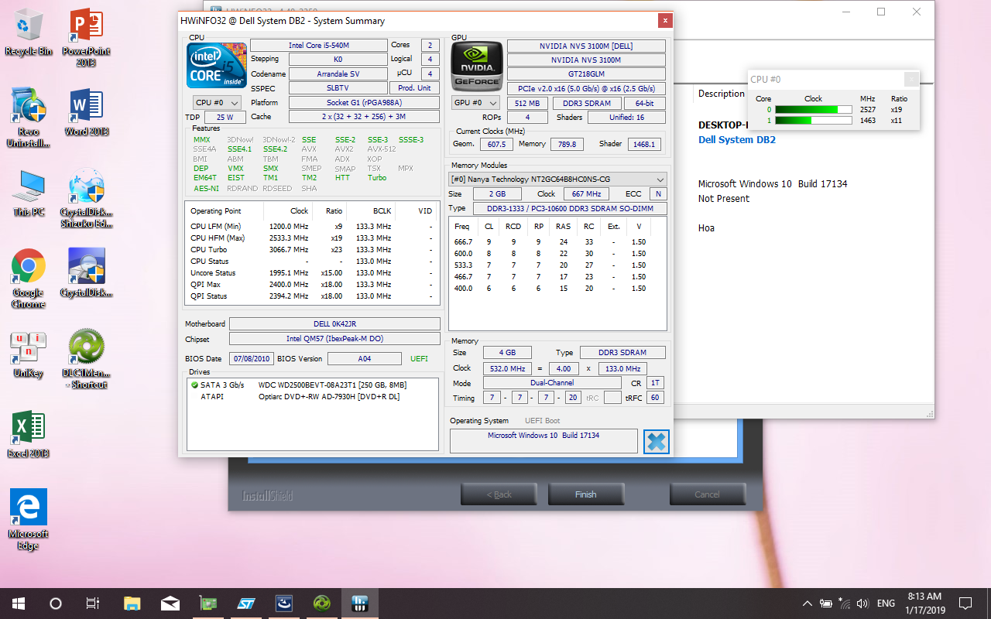The image size is (991, 619).
Task: Open CrystalDisk Shizuku Edition shortcut
Action: (x=86, y=198)
